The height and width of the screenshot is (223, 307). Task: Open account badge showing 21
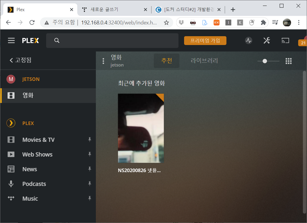[x=303, y=43]
